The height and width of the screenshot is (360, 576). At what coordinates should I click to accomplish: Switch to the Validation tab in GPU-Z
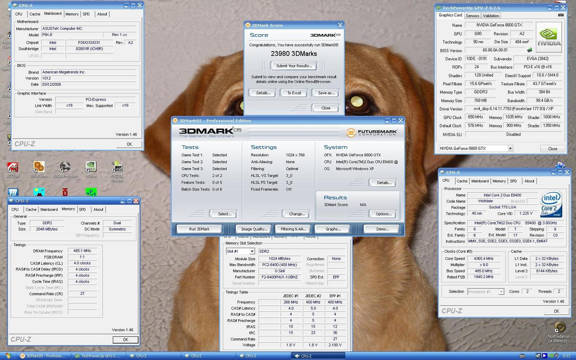(491, 16)
